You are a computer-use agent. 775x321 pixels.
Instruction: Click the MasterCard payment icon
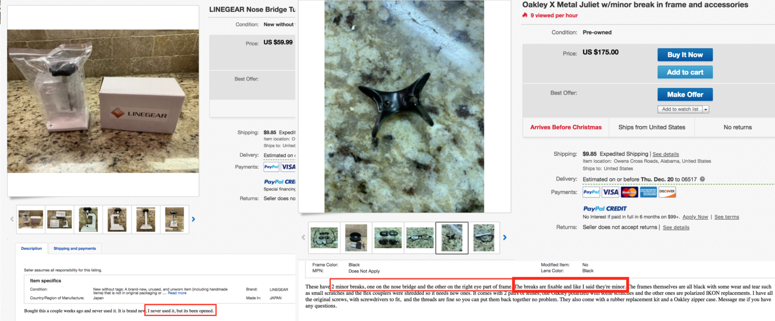point(629,192)
